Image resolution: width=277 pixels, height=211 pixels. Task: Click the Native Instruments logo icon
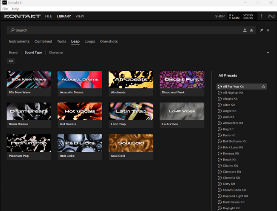pos(271,17)
